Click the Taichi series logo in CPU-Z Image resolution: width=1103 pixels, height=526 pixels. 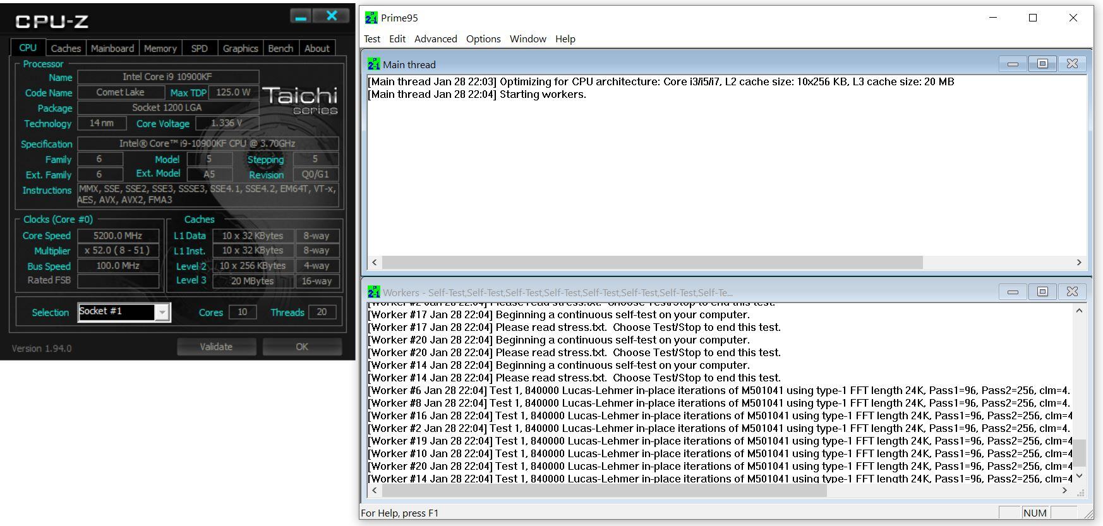tap(300, 101)
